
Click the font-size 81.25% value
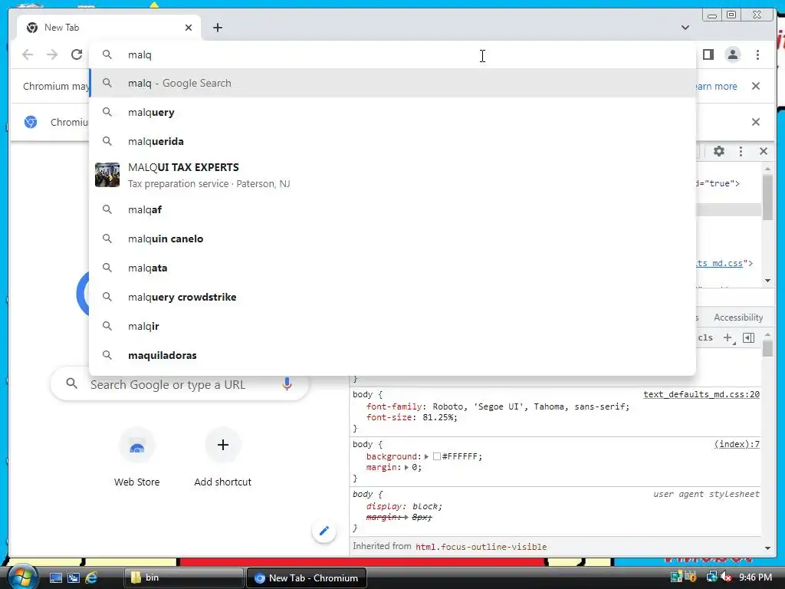(x=438, y=418)
